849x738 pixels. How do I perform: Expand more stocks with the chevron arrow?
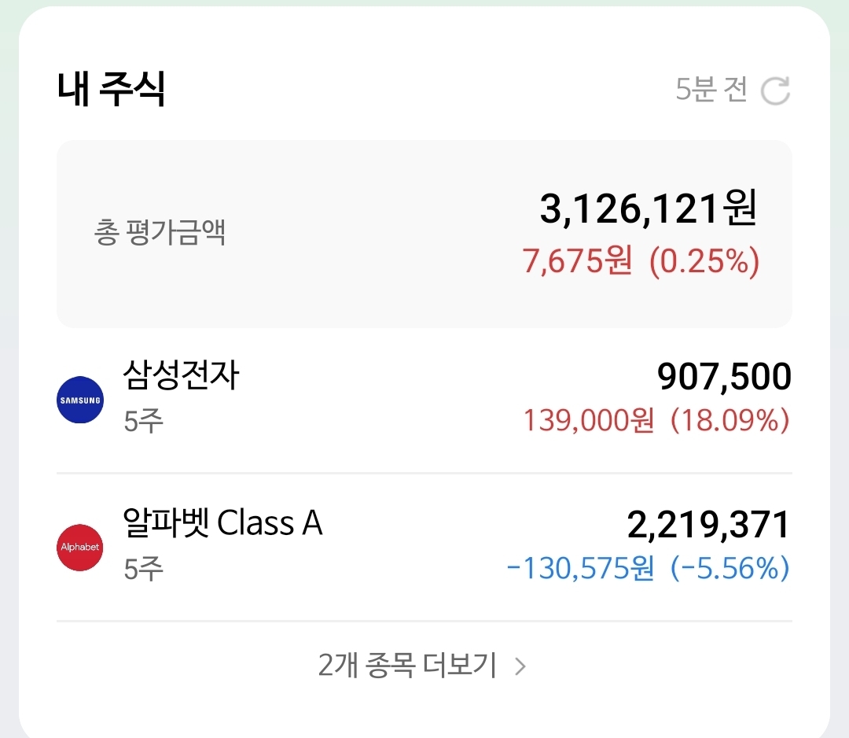[x=520, y=667]
